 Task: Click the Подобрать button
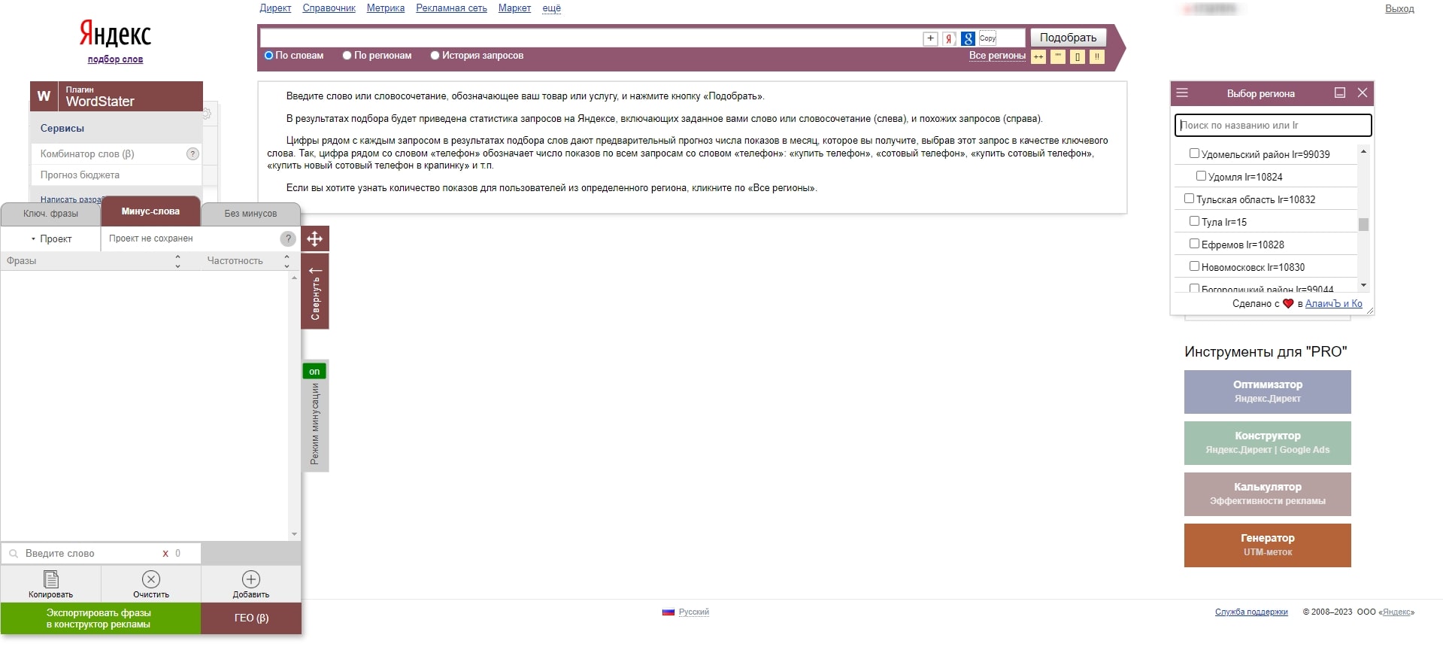1067,38
